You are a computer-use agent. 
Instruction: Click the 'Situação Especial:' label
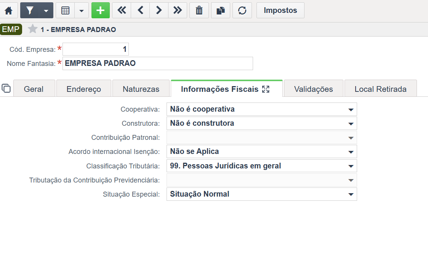click(x=131, y=194)
